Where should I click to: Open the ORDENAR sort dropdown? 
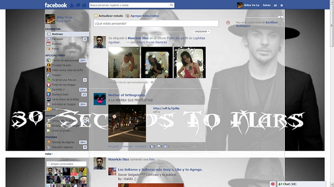(x=201, y=32)
